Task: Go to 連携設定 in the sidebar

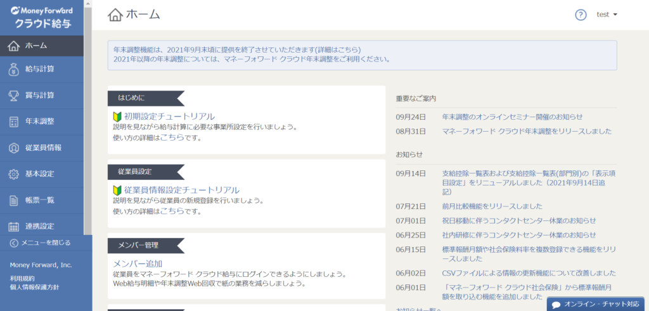Action: point(42,225)
